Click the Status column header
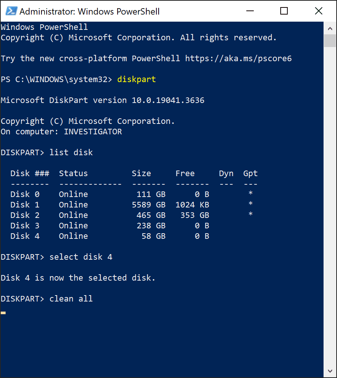The image size is (337, 378). [x=73, y=173]
